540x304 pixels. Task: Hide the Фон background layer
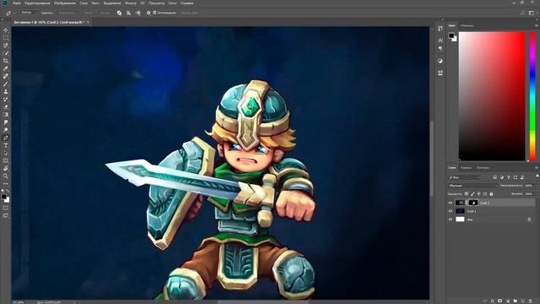tap(450, 220)
